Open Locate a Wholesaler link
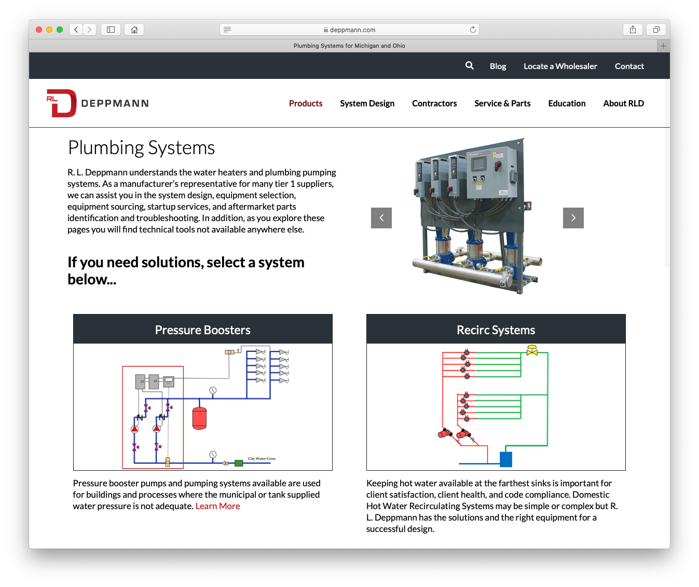Image resolution: width=699 pixels, height=587 pixels. pos(560,66)
